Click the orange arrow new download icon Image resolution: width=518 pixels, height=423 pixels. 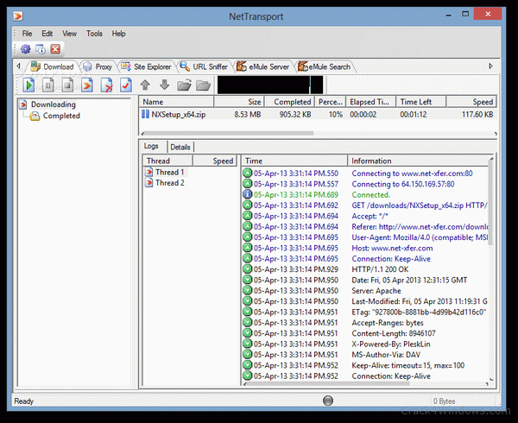coord(87,85)
